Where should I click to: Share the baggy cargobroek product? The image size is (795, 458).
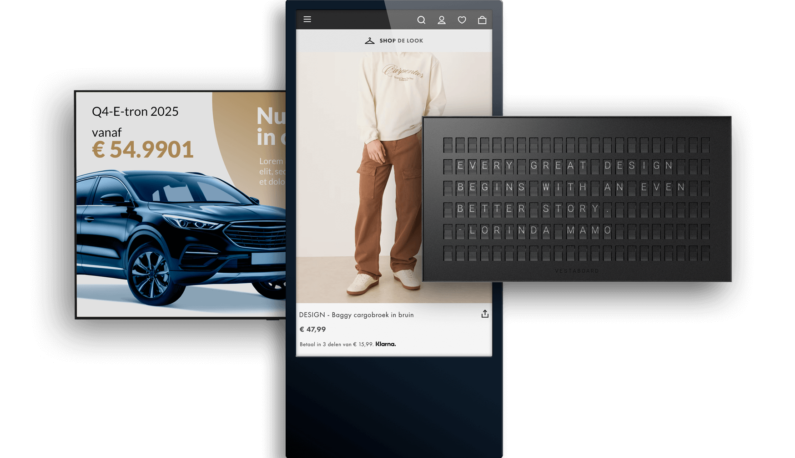point(485,314)
